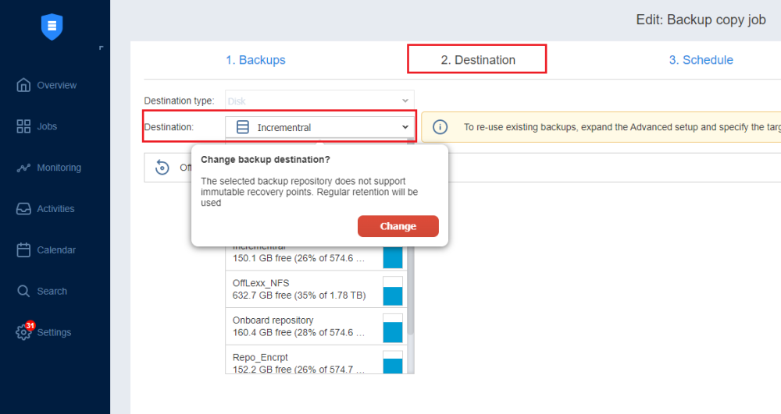Click 152.2 GB free (26% of 574.7 text

298,370
